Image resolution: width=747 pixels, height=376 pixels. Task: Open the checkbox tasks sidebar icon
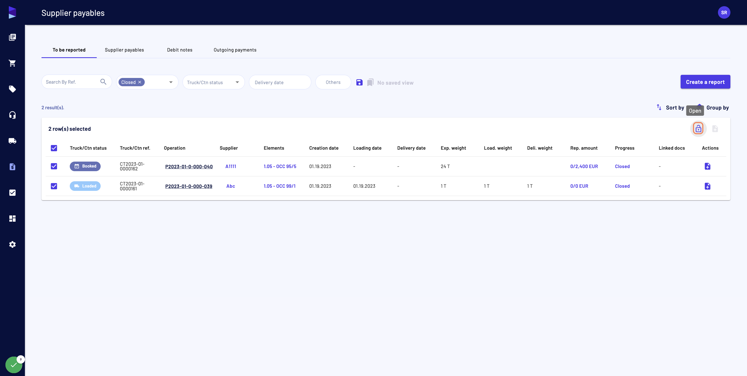click(x=12, y=192)
